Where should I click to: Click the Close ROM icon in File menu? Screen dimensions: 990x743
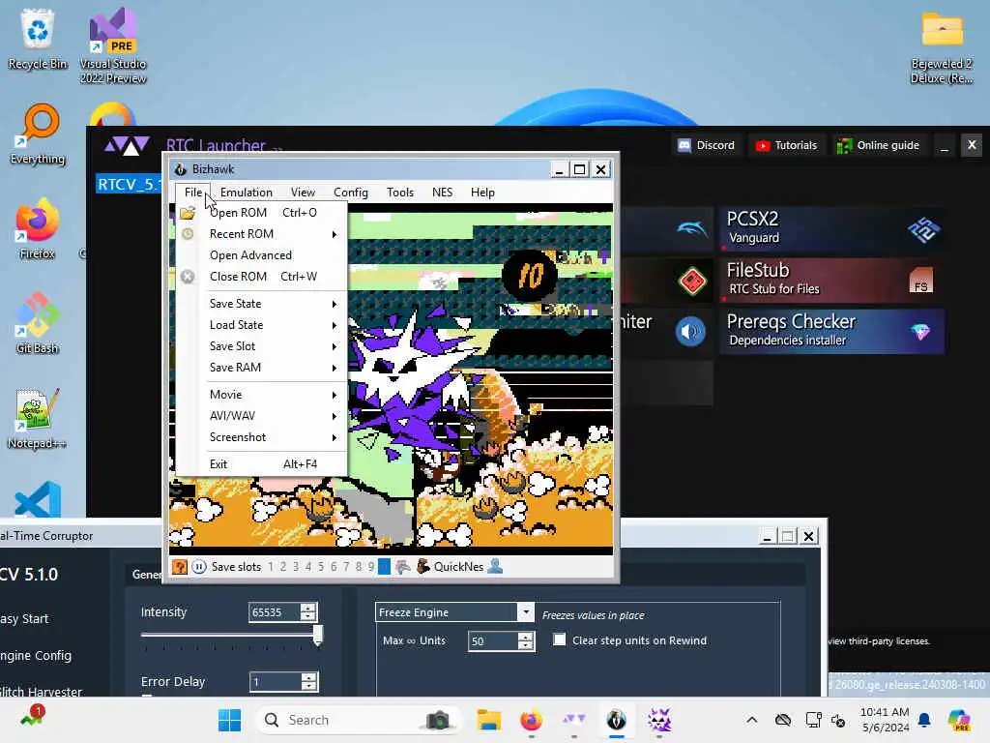[x=188, y=277]
